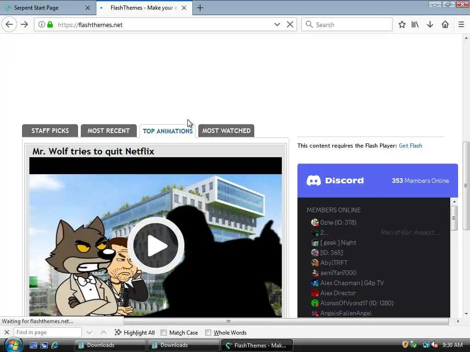The height and width of the screenshot is (352, 470).
Task: Open the Library bookshelf icon
Action: click(x=415, y=25)
